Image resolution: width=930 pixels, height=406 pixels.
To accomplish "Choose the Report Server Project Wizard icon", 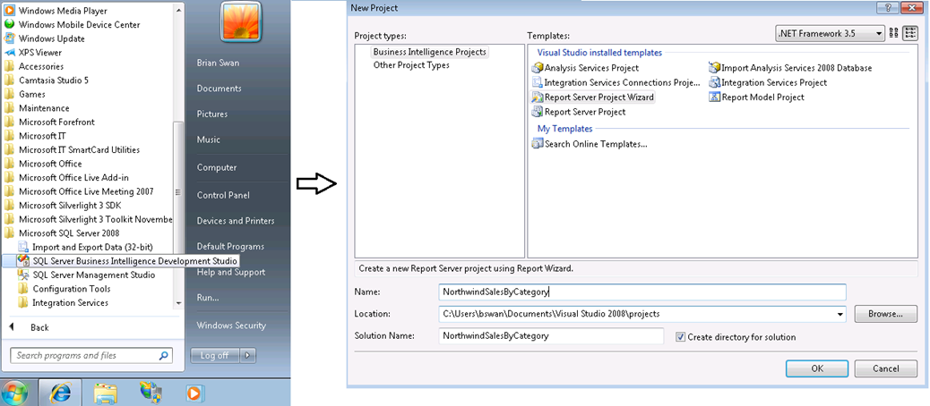I will [x=538, y=97].
